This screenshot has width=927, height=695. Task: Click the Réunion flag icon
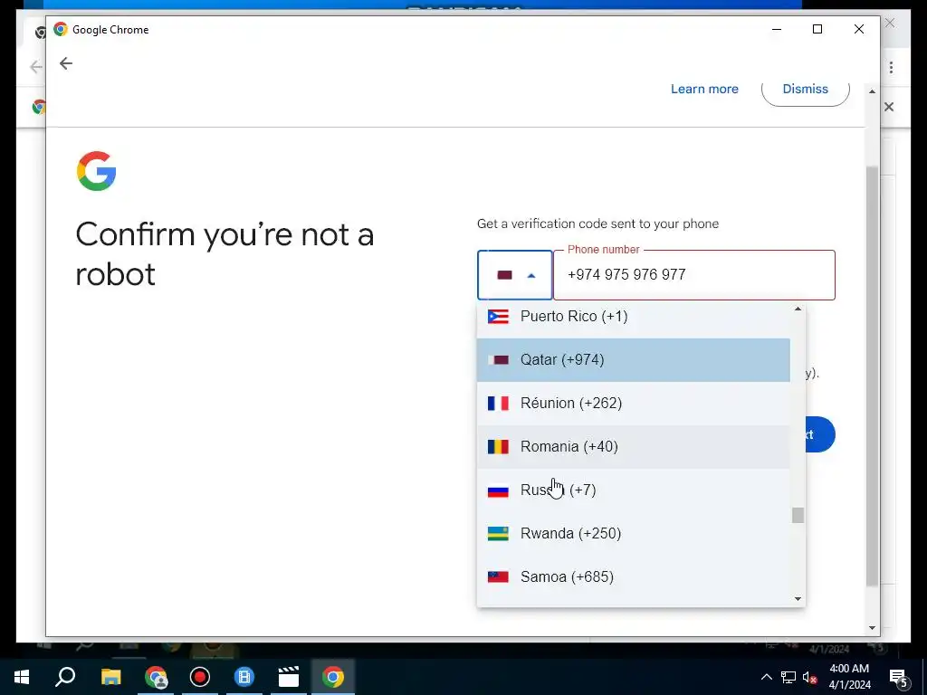pos(498,403)
